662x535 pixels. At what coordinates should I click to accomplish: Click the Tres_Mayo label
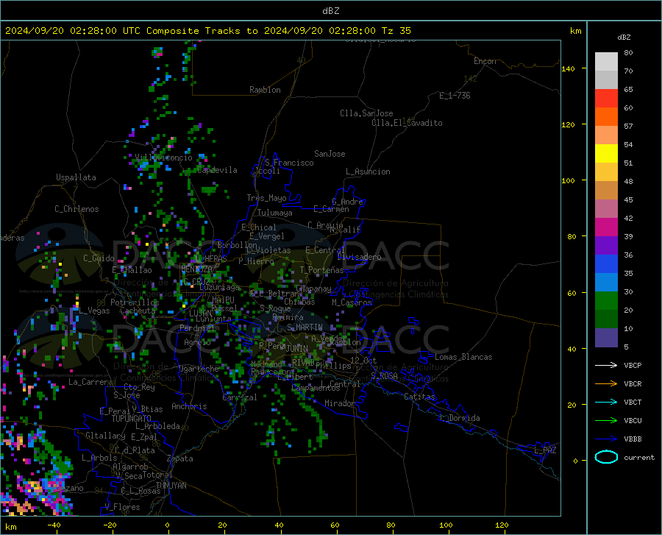pyautogui.click(x=266, y=198)
